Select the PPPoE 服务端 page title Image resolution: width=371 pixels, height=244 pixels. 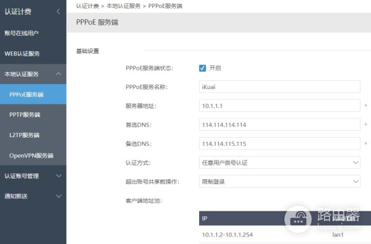click(x=97, y=22)
